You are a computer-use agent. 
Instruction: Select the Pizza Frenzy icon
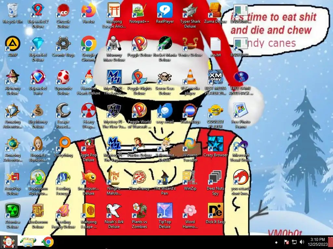coord(139,177)
